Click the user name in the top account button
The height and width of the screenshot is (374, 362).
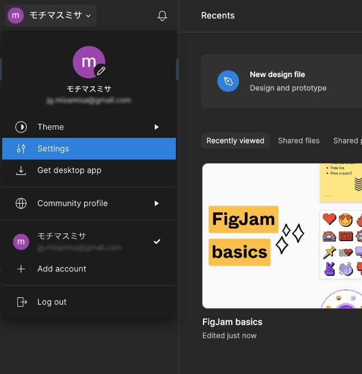(x=55, y=16)
